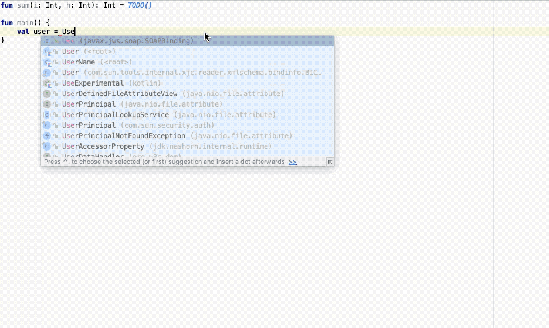Click the 'val' keyword in main

coord(23,32)
